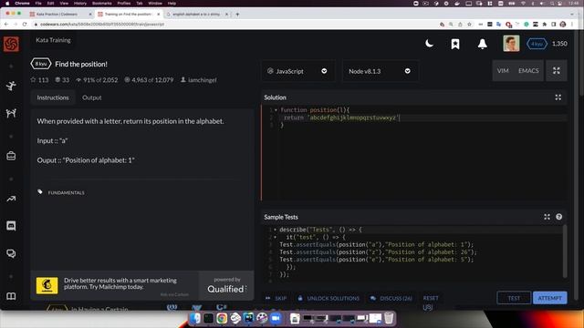This screenshot has width=584, height=328.
Task: Skip this kata
Action: click(x=276, y=298)
